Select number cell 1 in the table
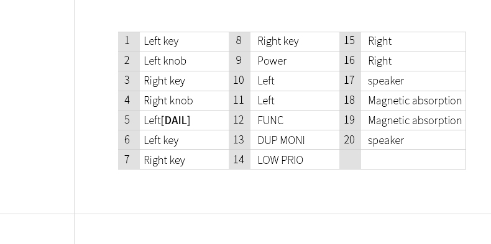The image size is (491, 244). click(x=129, y=42)
